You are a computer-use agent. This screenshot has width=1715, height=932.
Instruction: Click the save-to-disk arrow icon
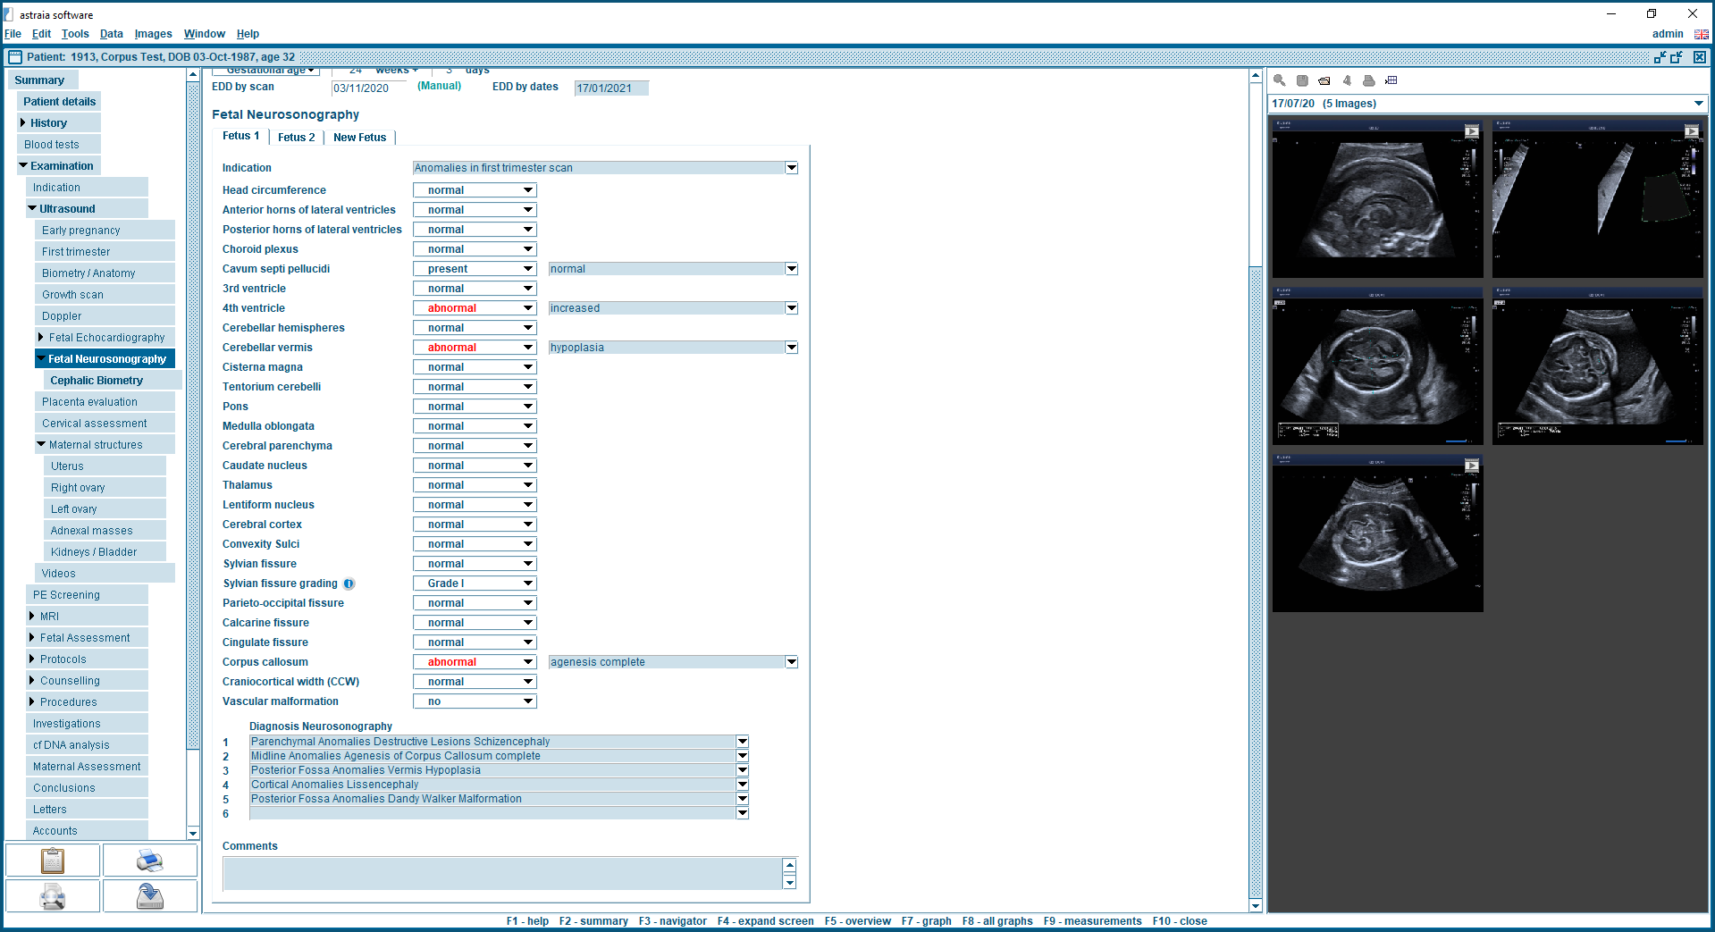click(x=149, y=896)
